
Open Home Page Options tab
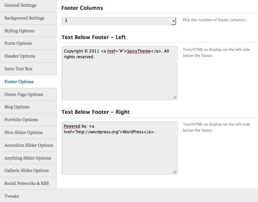24,95
